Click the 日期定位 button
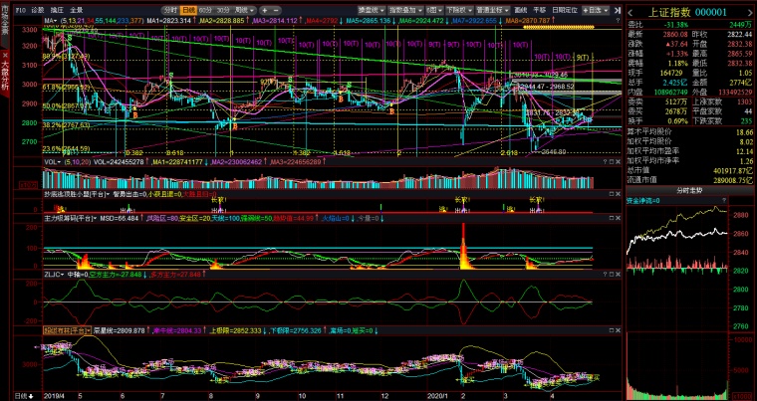This screenshot has height=401, width=757. pyautogui.click(x=565, y=10)
